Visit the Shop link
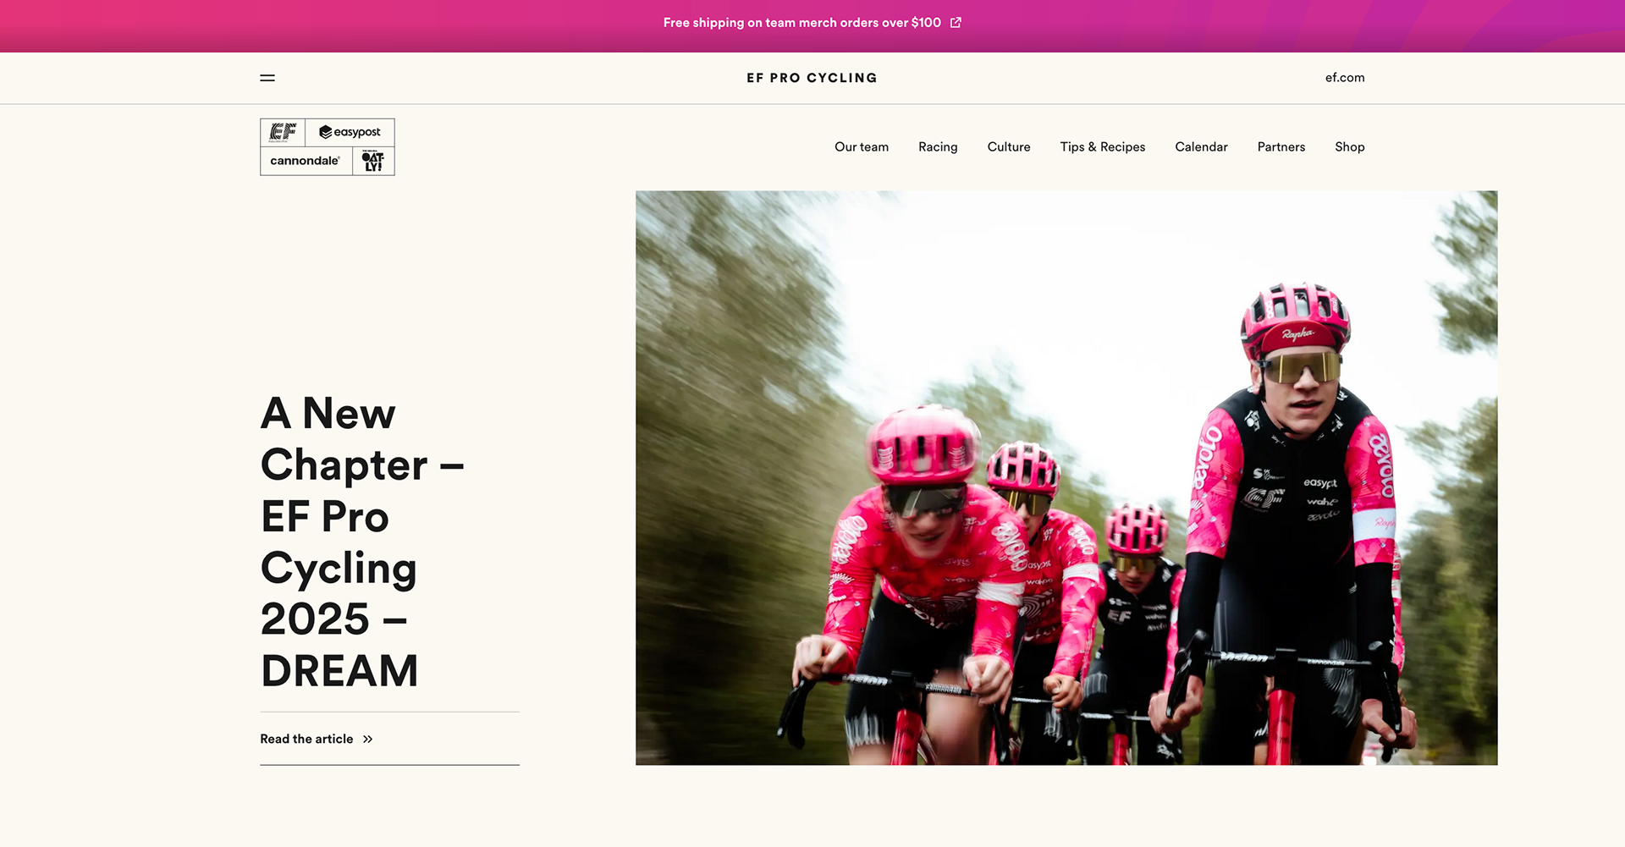The height and width of the screenshot is (847, 1625). point(1350,147)
